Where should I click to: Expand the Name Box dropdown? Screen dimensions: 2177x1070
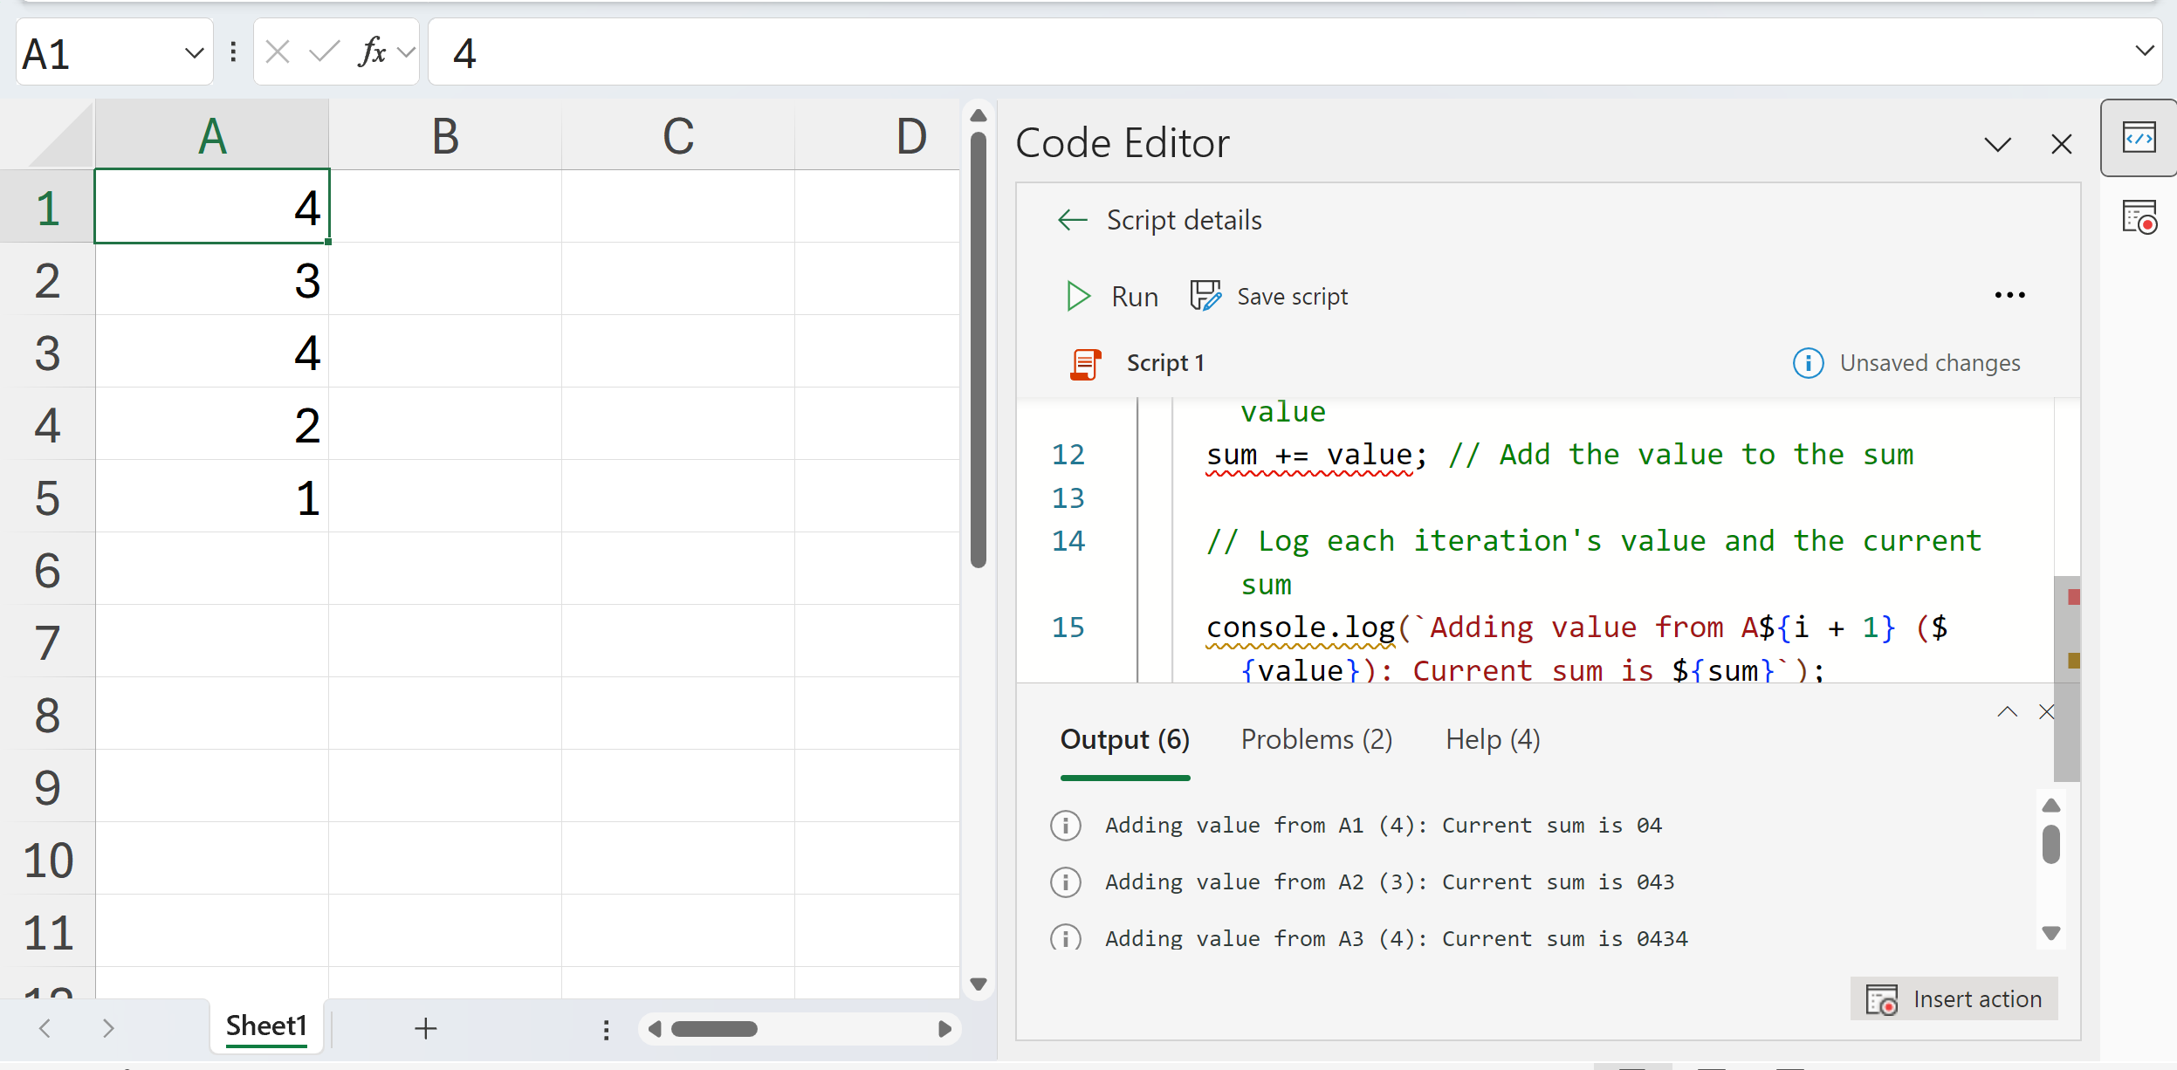[194, 54]
